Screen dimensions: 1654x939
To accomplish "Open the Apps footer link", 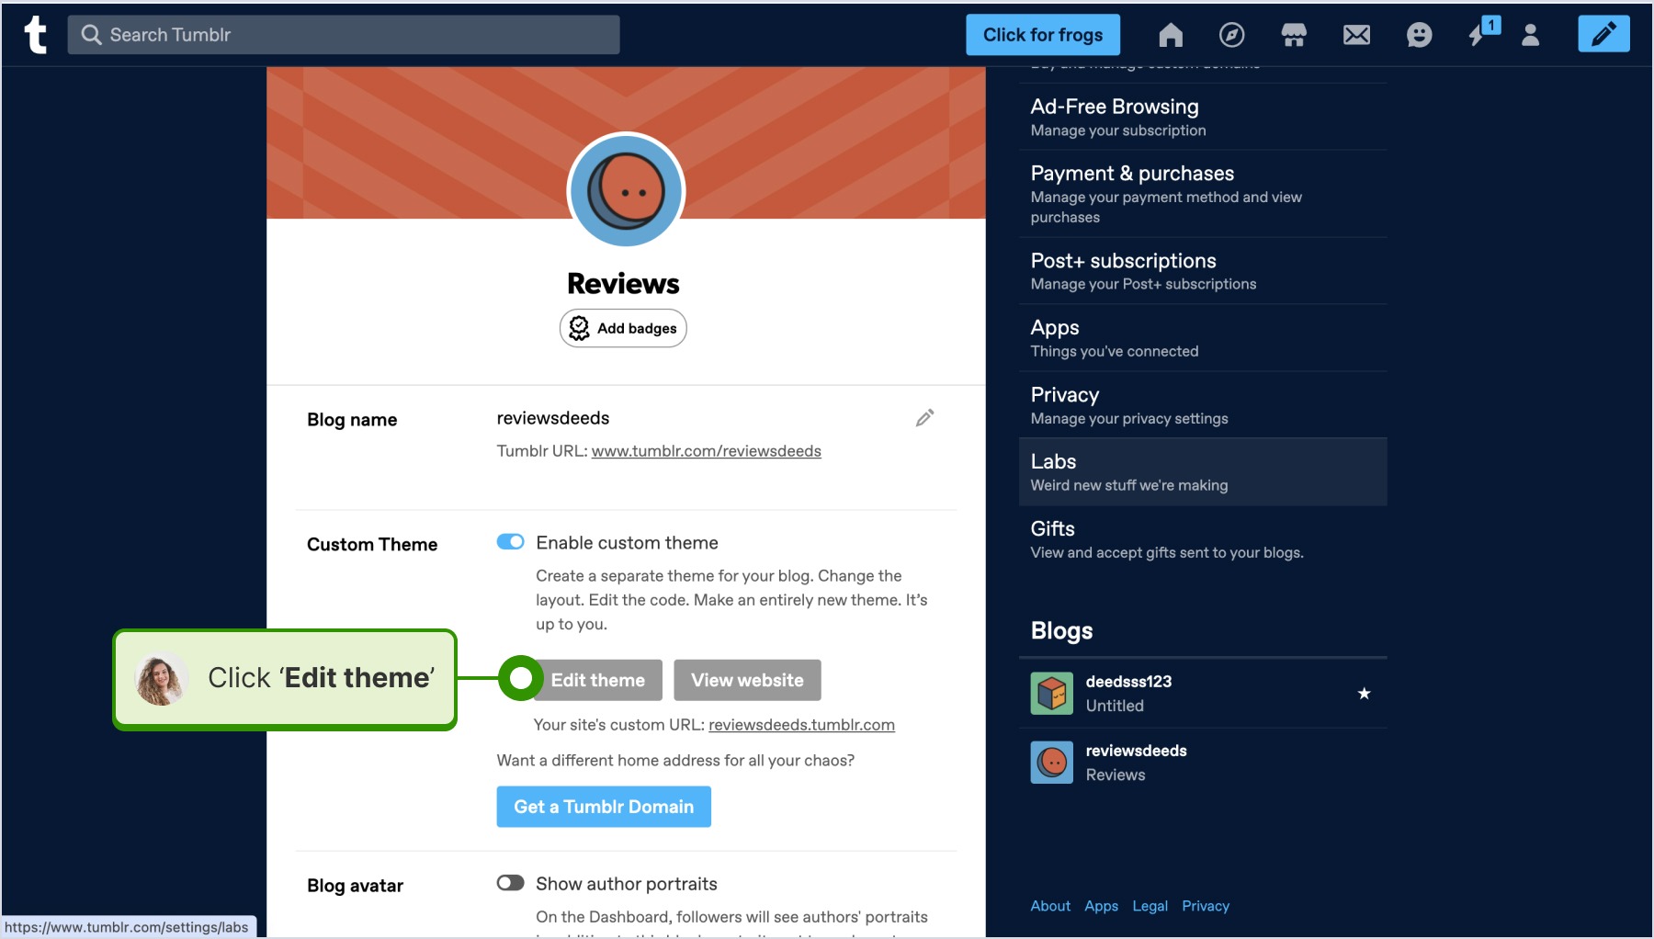I will tap(1101, 906).
